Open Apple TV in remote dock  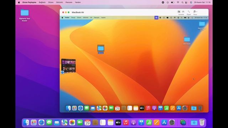point(142,108)
